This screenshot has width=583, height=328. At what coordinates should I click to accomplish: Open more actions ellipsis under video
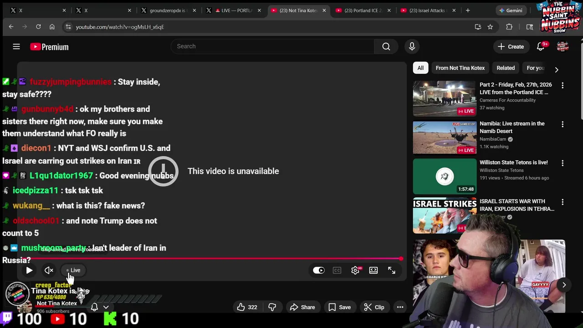[400, 307]
